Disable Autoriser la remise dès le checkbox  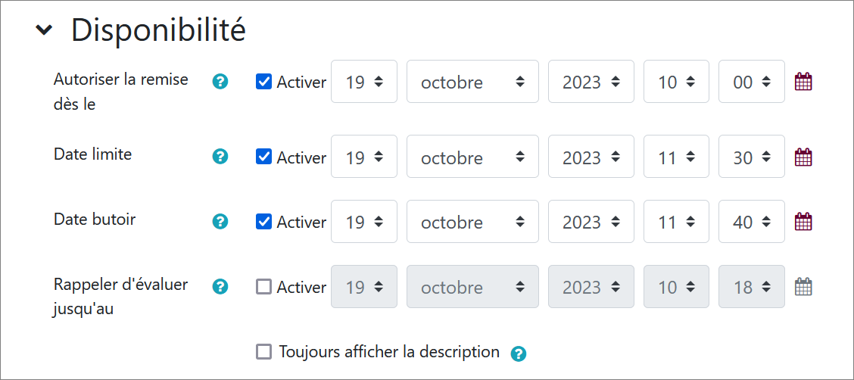pyautogui.click(x=264, y=82)
